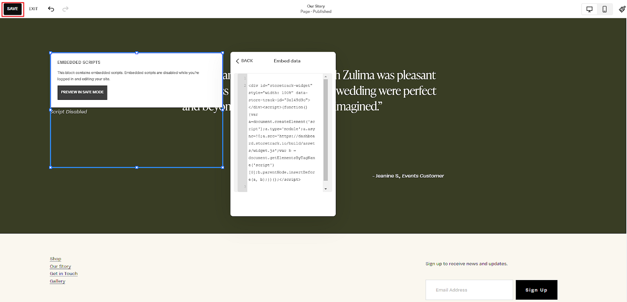This screenshot has width=627, height=302.
Task: Click the Email Address field
Action: 469,290
